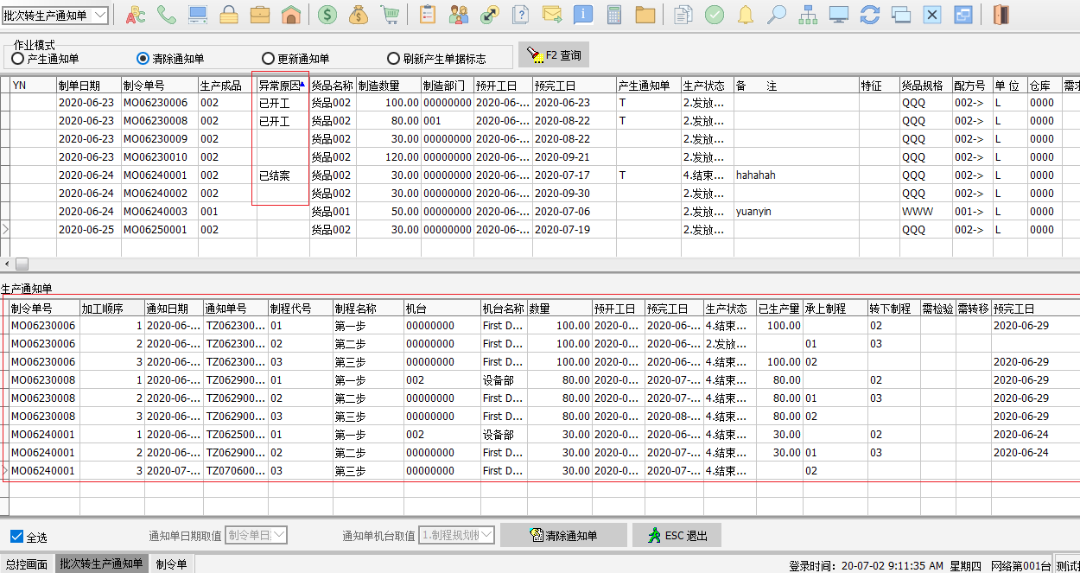Click the org-chart hierarchy toolbar icon
The width and height of the screenshot is (1080, 573).
click(x=808, y=15)
